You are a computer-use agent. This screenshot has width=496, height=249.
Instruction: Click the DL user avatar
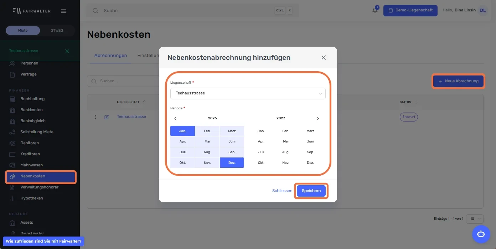483,10
